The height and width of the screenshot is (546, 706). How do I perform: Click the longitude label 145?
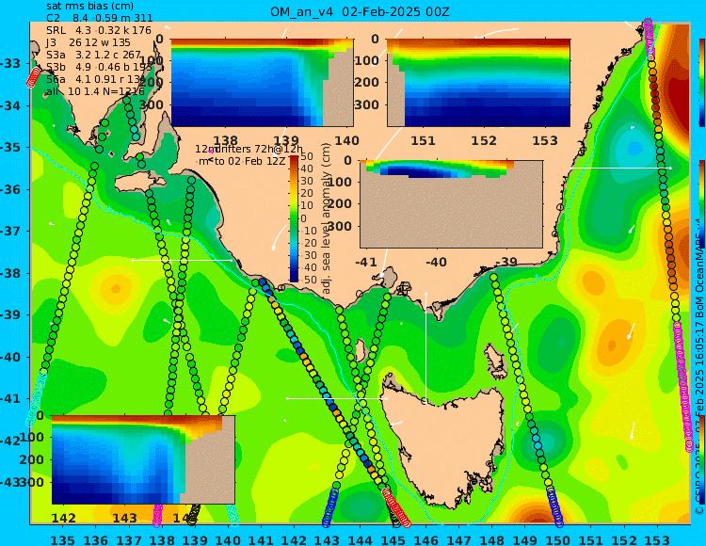[x=393, y=539]
